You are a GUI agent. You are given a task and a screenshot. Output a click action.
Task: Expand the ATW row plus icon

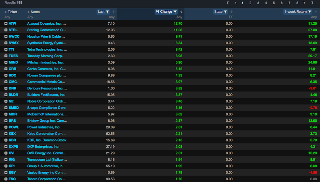(x=6, y=24)
